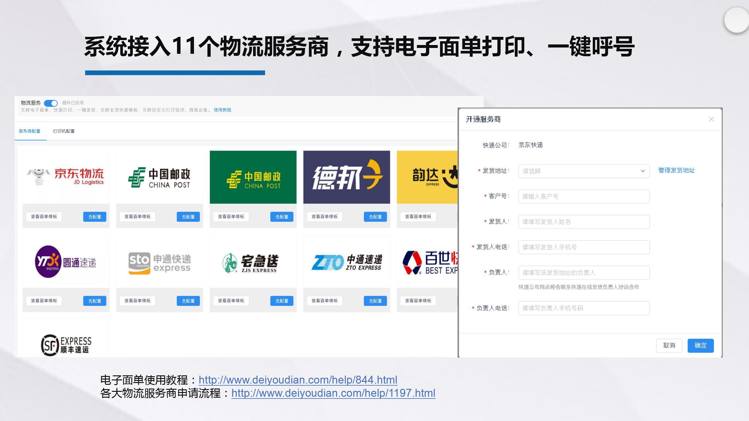View 查看面单模板 for 中通速递
Screen dimensions: 749x421
324,301
